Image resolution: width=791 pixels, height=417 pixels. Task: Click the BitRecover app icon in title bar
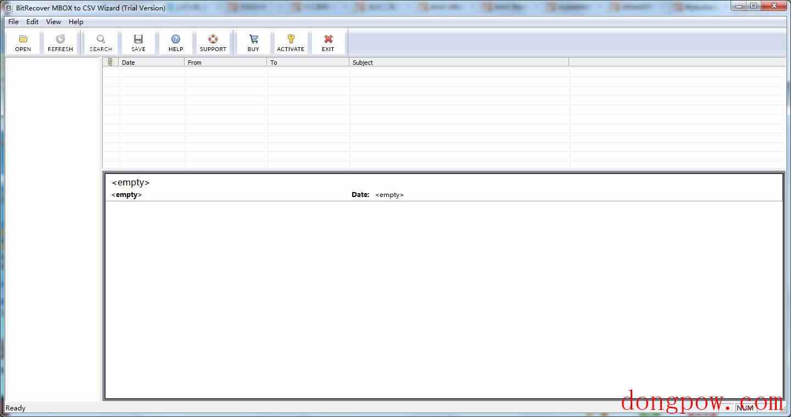[x=8, y=8]
